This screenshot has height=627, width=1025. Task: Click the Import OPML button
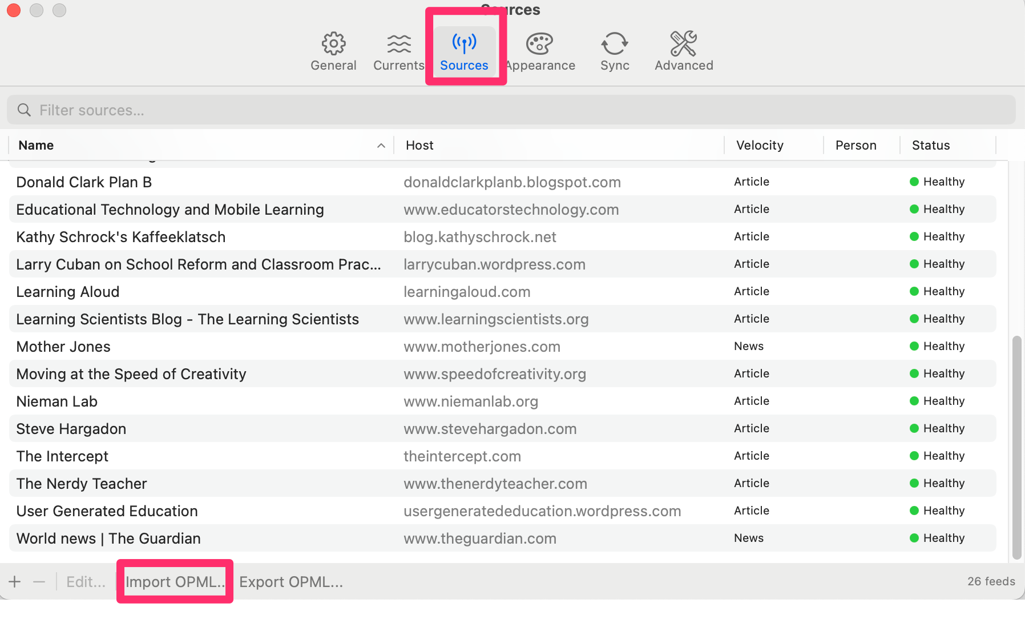tap(175, 581)
